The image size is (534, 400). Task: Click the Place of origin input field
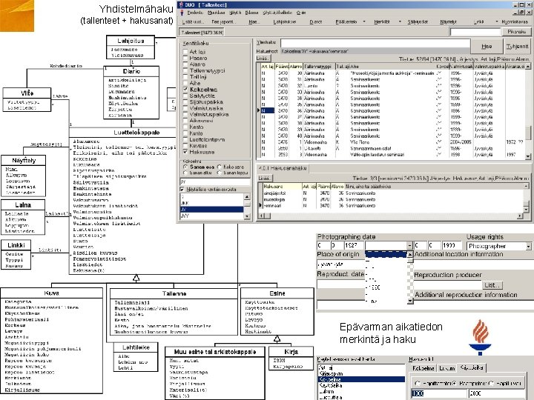click(x=340, y=264)
